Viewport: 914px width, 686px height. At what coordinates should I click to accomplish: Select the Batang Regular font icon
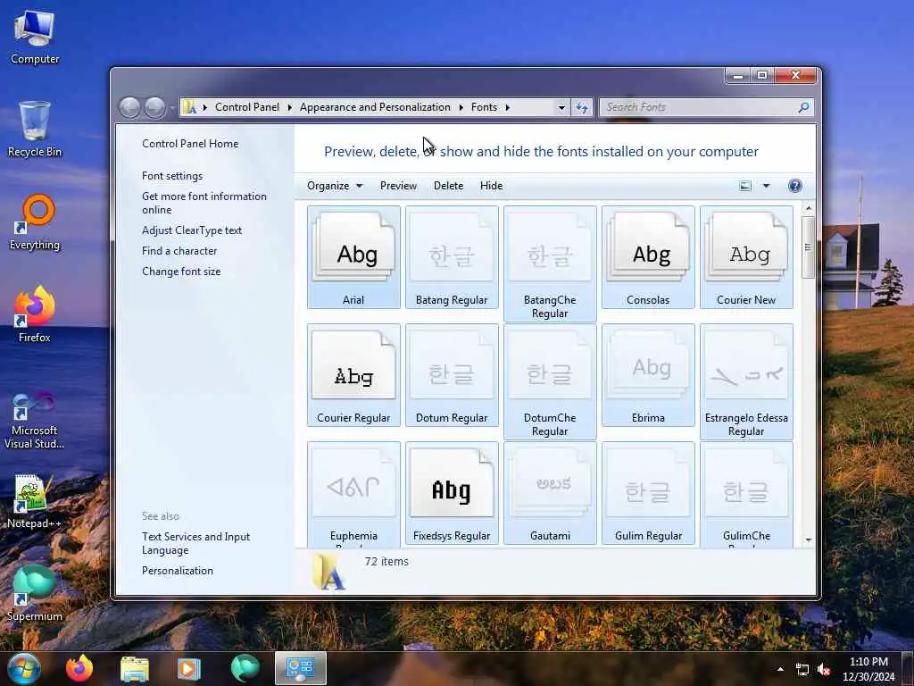(x=452, y=256)
